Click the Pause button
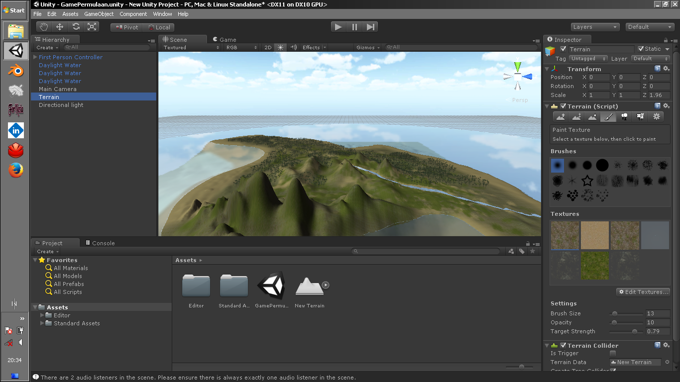The image size is (680, 382). (x=354, y=27)
